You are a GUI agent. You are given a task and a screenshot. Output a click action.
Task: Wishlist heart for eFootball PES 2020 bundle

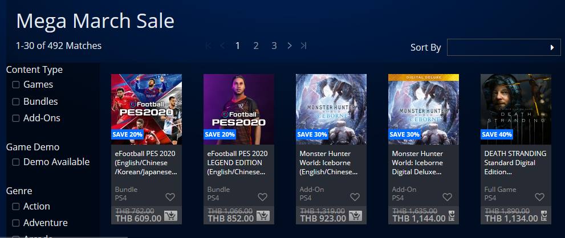click(x=170, y=197)
